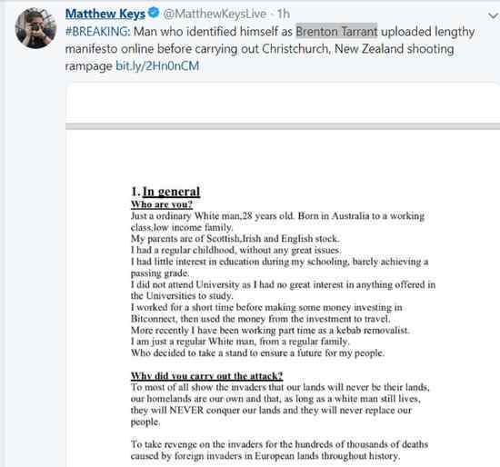Click "uploaded lengthy" in the tweet's first line
The width and height of the screenshot is (500, 467).
428,32
